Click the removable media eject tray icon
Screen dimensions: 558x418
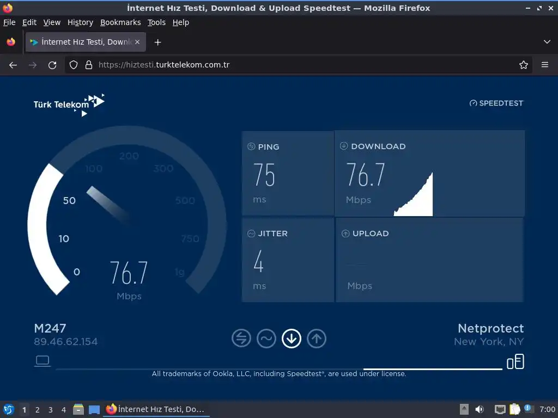pos(464,409)
